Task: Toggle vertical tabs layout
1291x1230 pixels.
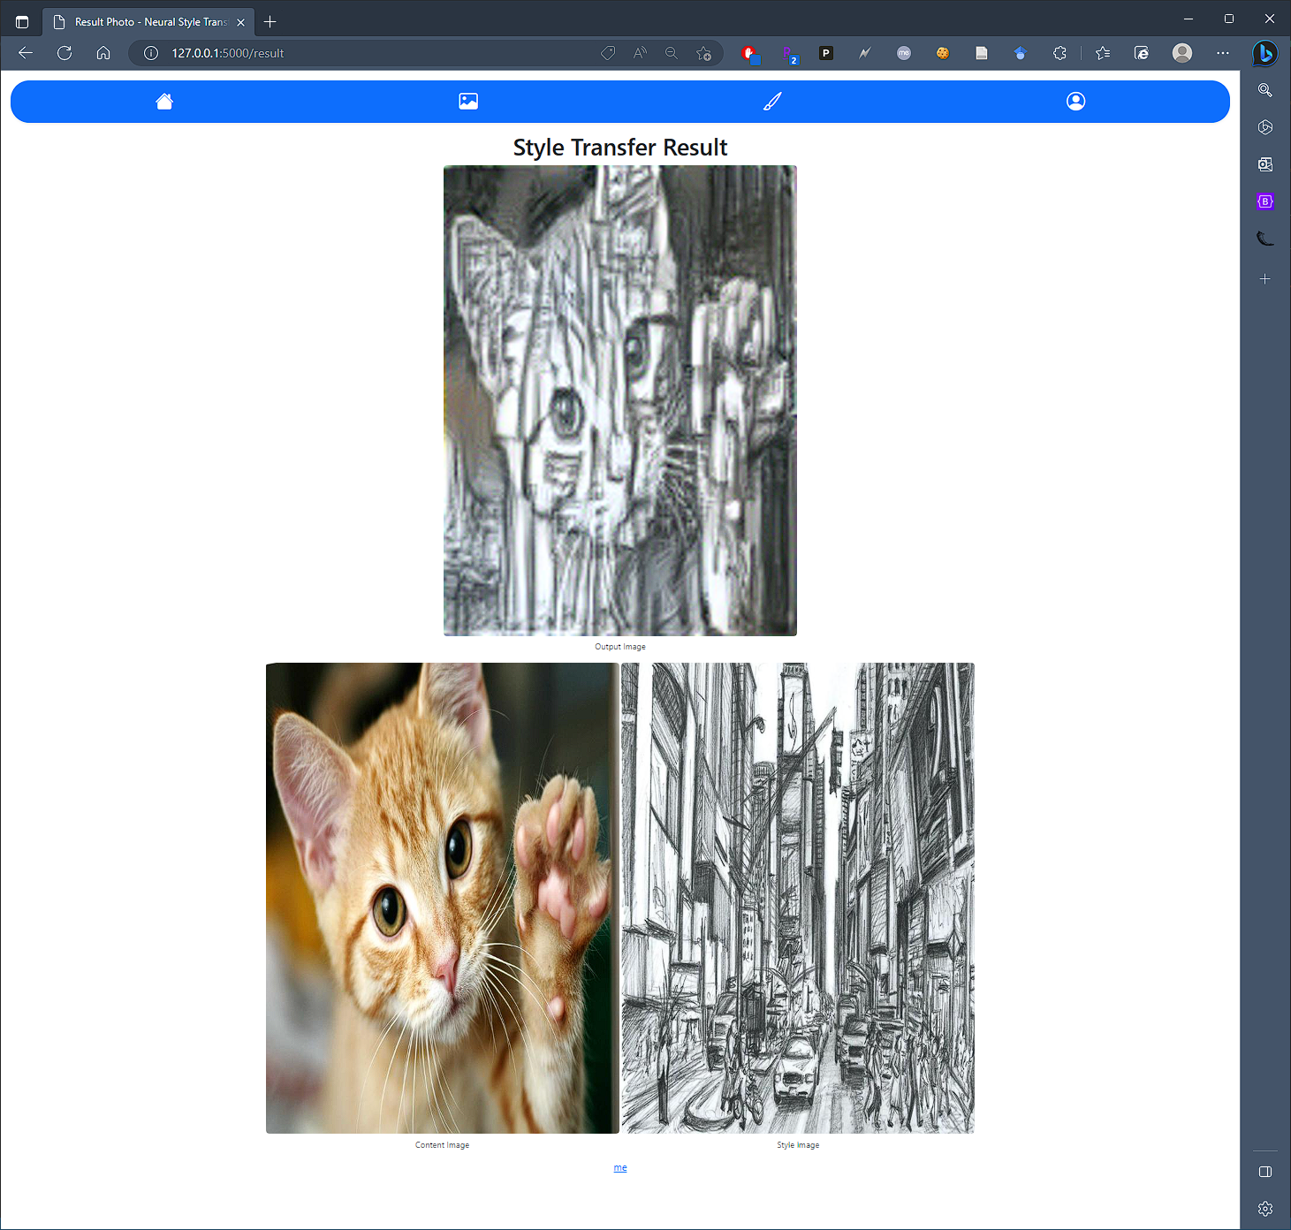Action: (x=22, y=21)
